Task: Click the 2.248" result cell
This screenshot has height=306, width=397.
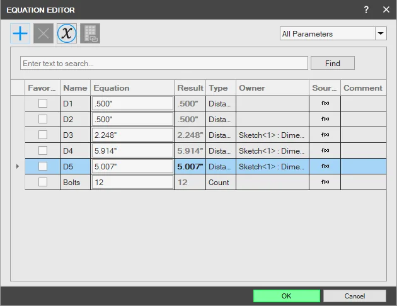Action: coord(190,135)
